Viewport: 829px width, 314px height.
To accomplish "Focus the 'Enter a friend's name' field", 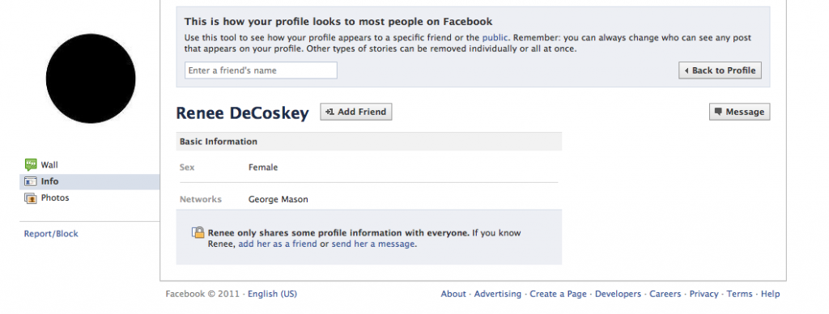I will pos(261,70).
